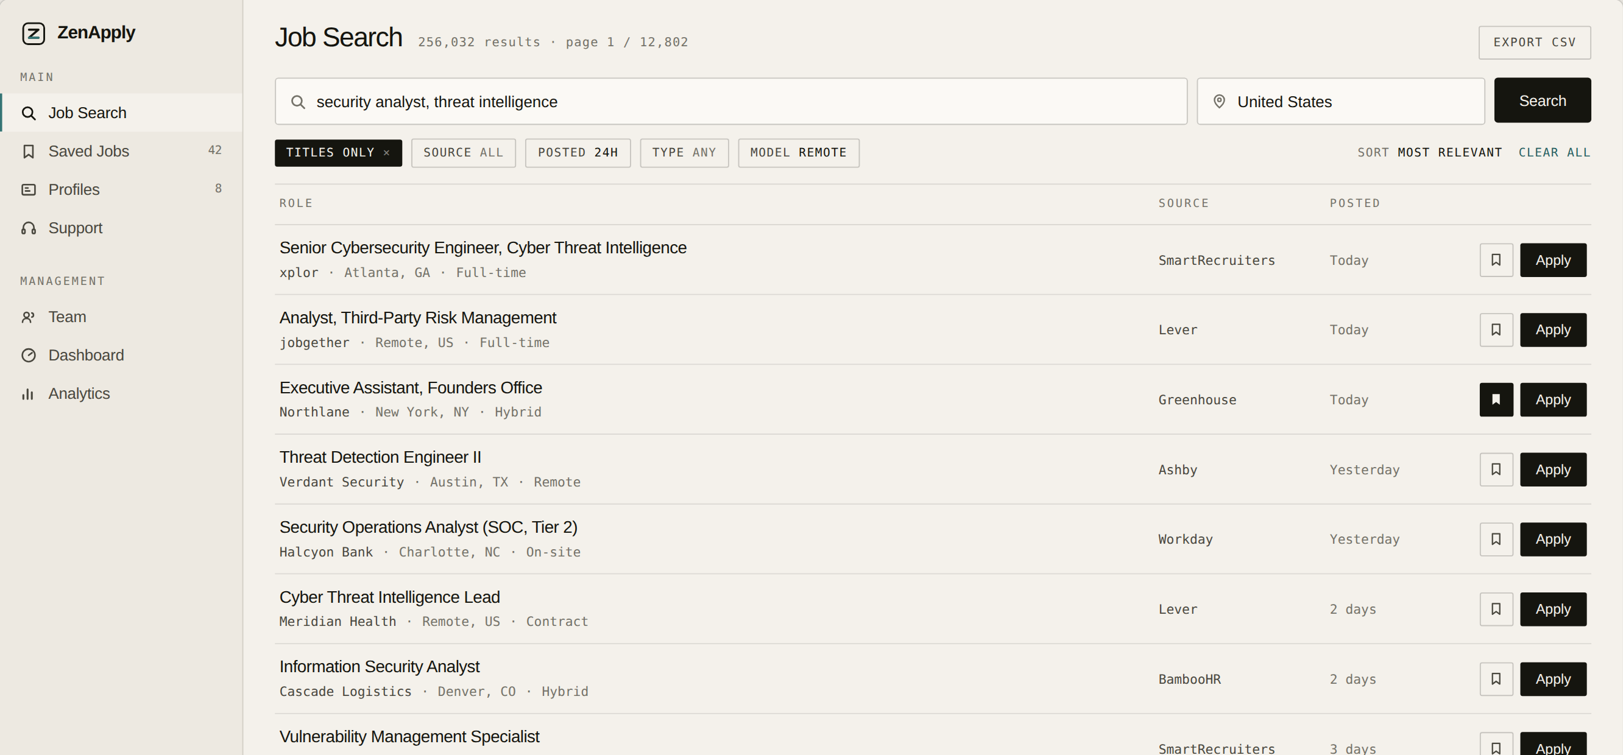Apply to Threat Detection Engineer II
The image size is (1623, 755).
coord(1553,470)
